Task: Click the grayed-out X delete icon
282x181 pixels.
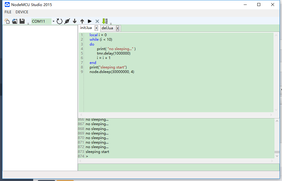Action: (97, 21)
